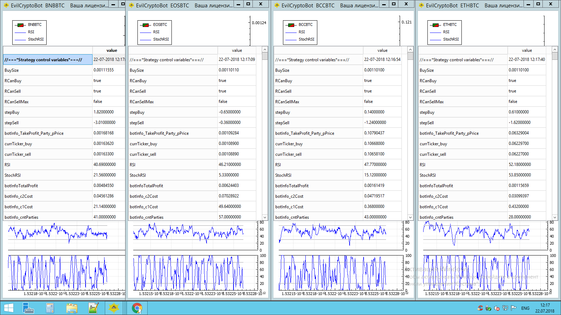Click the 'value' column header in ETHBTC window
Screen dimensions: 561x315
pyautogui.click(x=527, y=50)
